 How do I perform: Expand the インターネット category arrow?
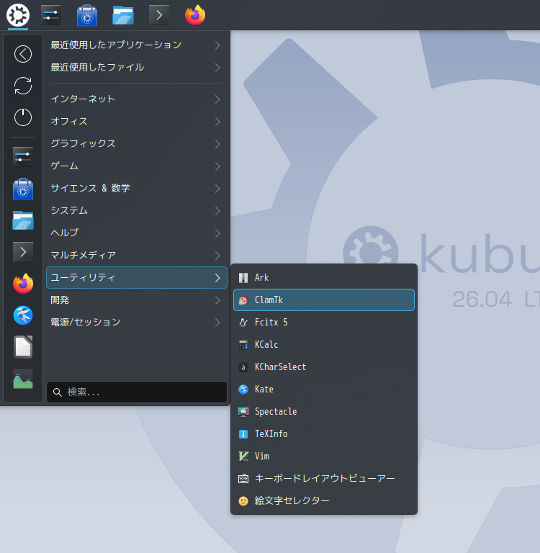pyautogui.click(x=217, y=99)
